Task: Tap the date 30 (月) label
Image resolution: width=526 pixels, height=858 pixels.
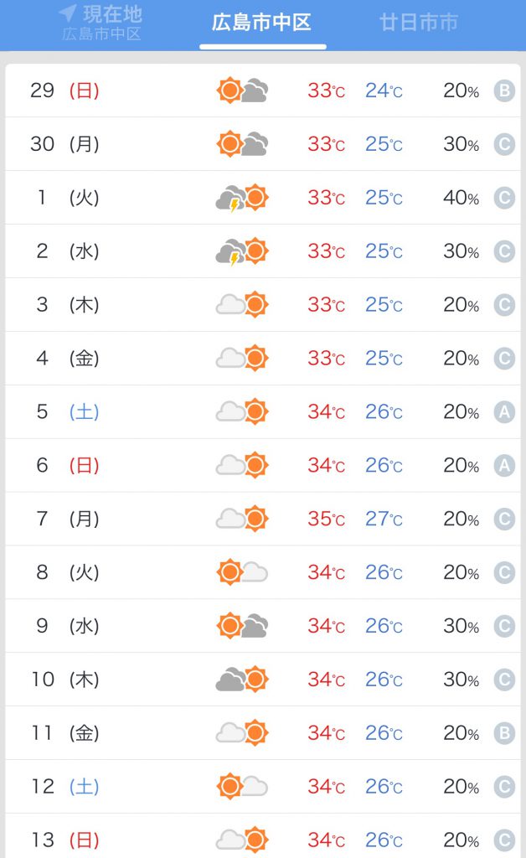Action: [x=65, y=144]
